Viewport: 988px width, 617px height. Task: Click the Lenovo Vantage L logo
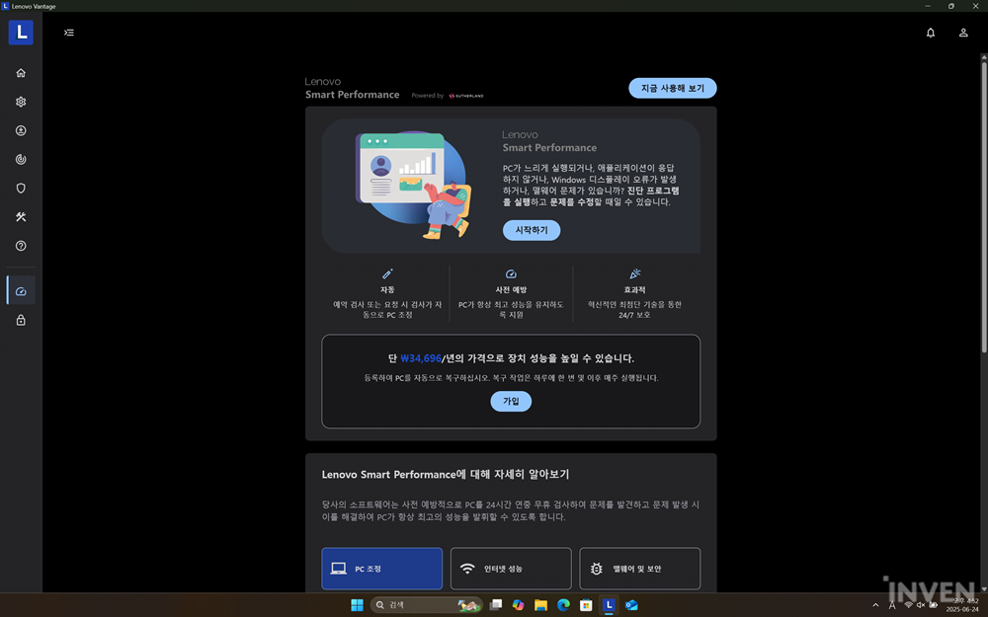tap(21, 33)
